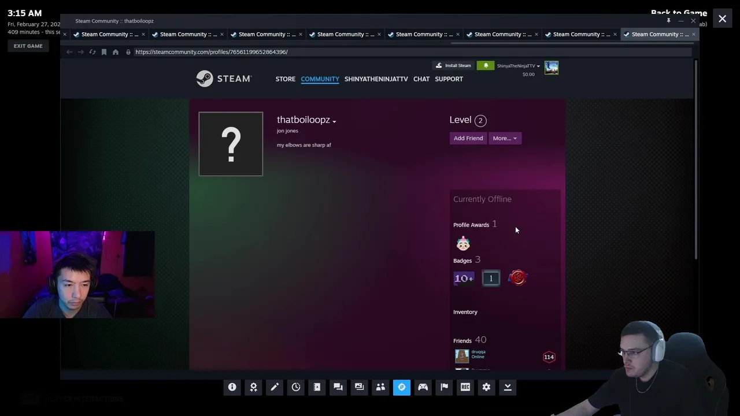Go to browser home icon
740x416 pixels.
click(116, 52)
